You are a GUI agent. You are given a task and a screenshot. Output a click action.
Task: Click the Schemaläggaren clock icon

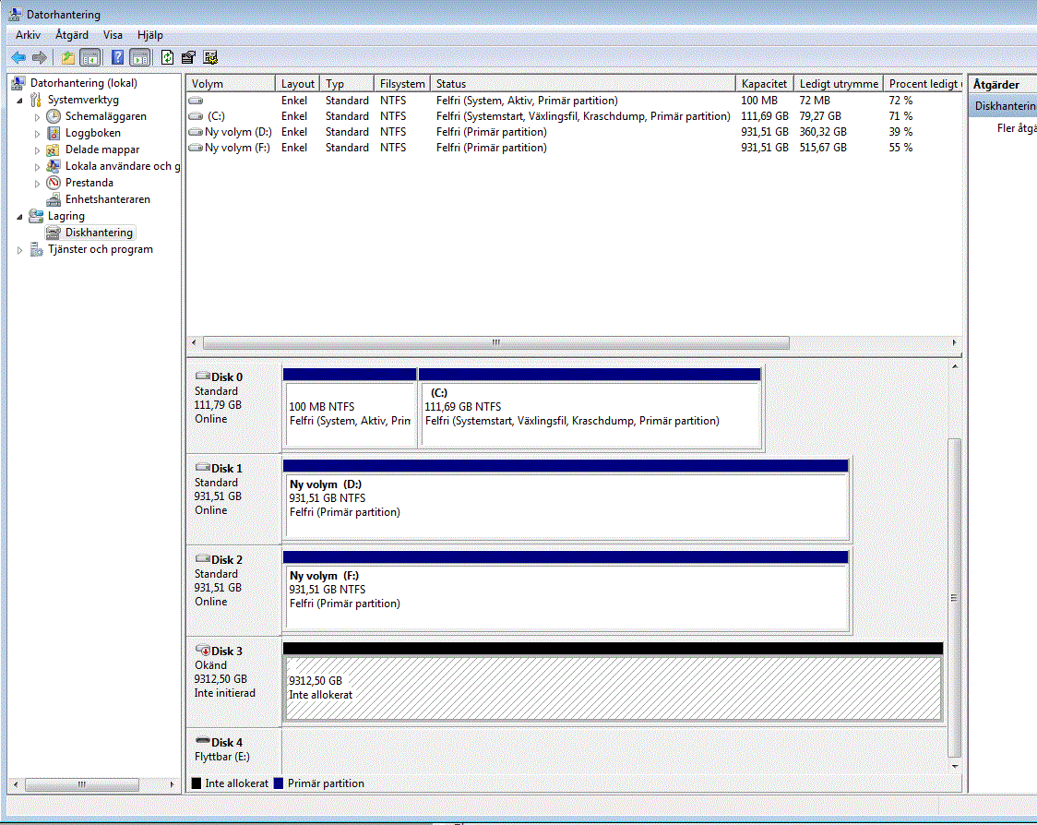54,115
